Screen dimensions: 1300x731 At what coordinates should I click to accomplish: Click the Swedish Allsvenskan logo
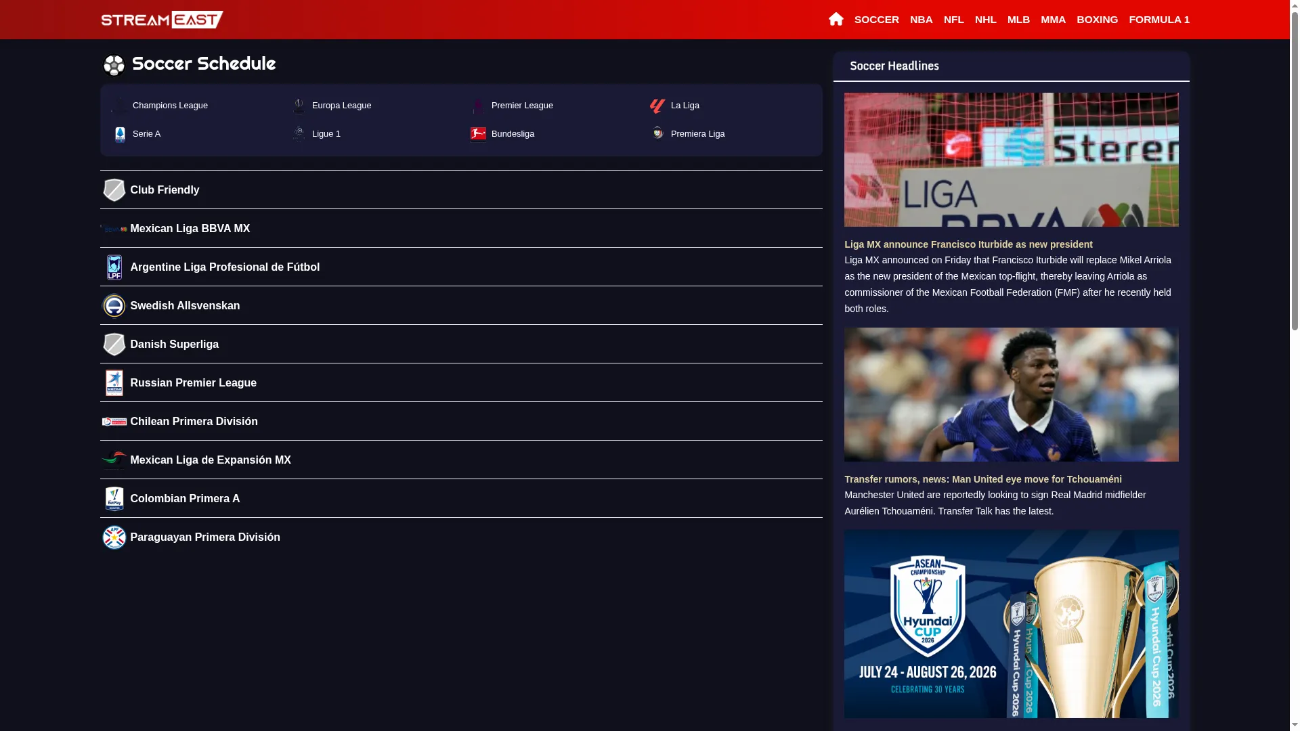pos(114,306)
